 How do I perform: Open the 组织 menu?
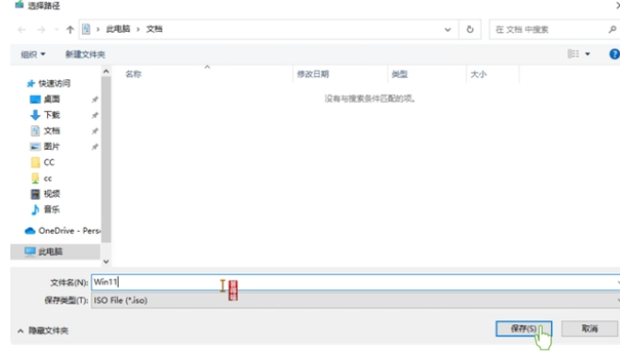point(33,55)
